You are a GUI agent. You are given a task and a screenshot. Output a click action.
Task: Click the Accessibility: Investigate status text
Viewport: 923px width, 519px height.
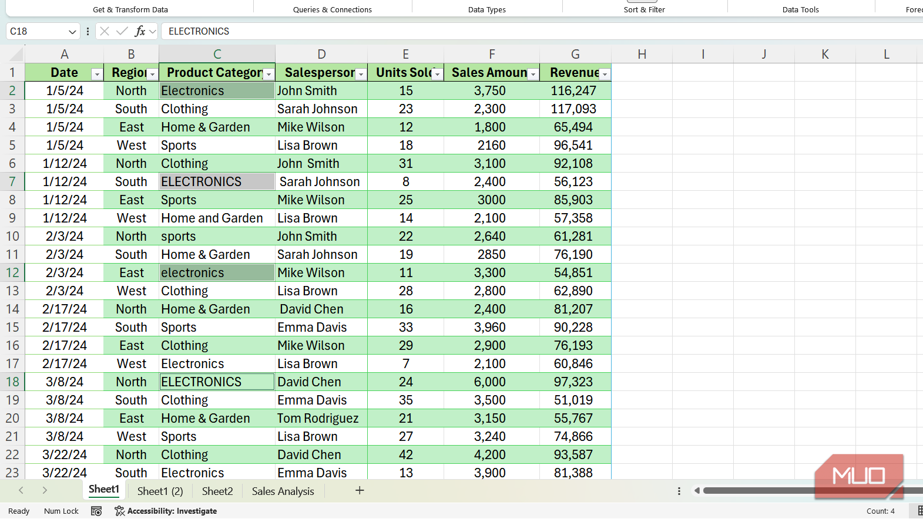[172, 511]
